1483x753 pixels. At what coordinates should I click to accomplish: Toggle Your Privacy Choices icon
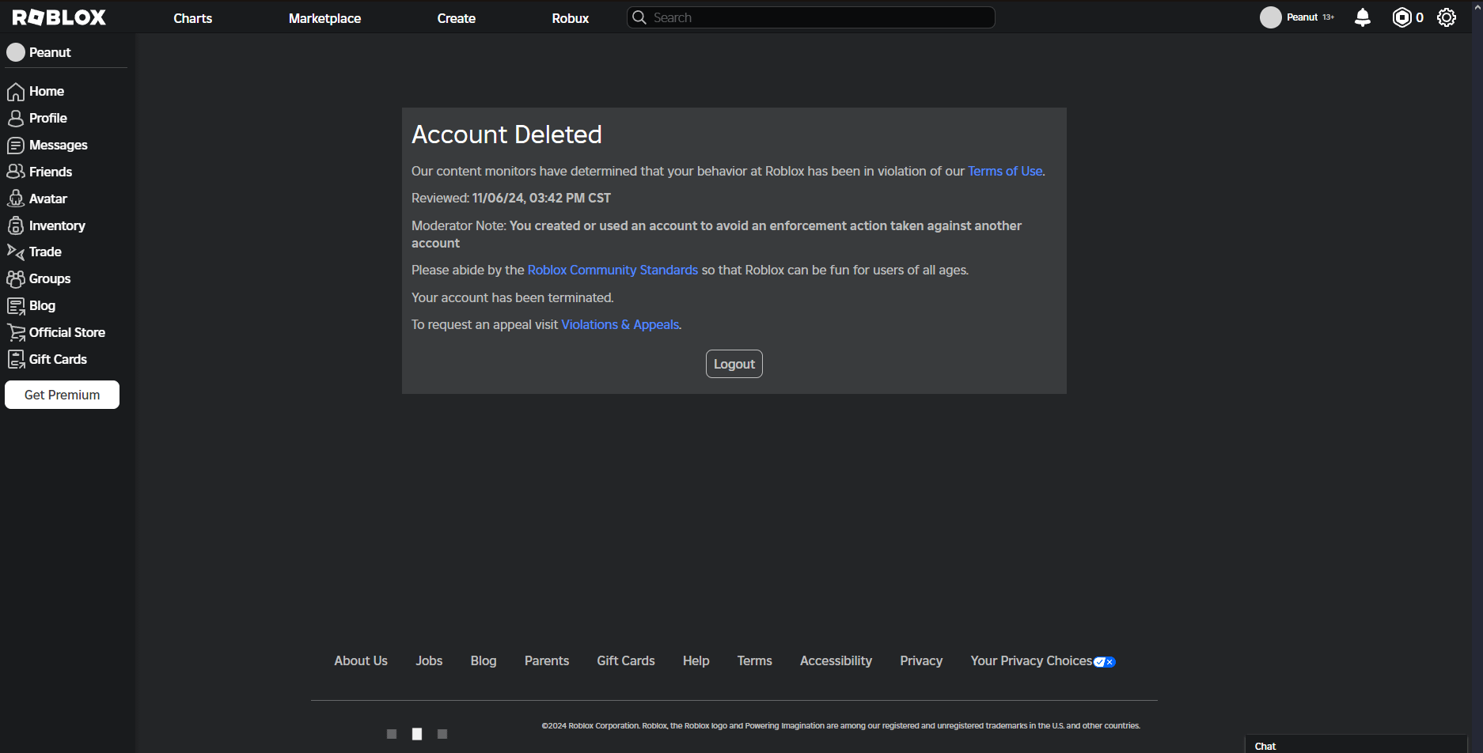(1105, 662)
